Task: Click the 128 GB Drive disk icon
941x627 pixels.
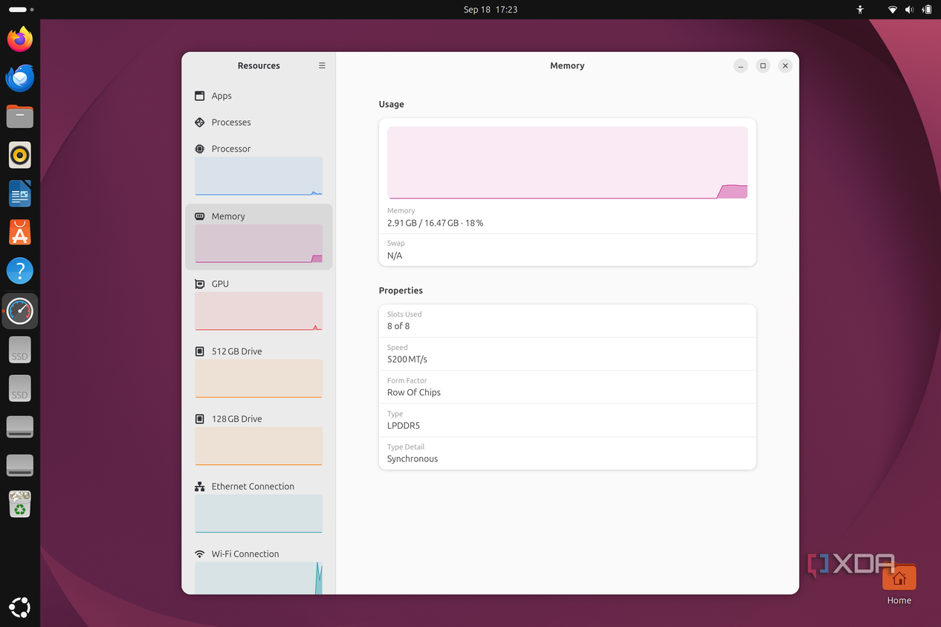Action: 199,419
